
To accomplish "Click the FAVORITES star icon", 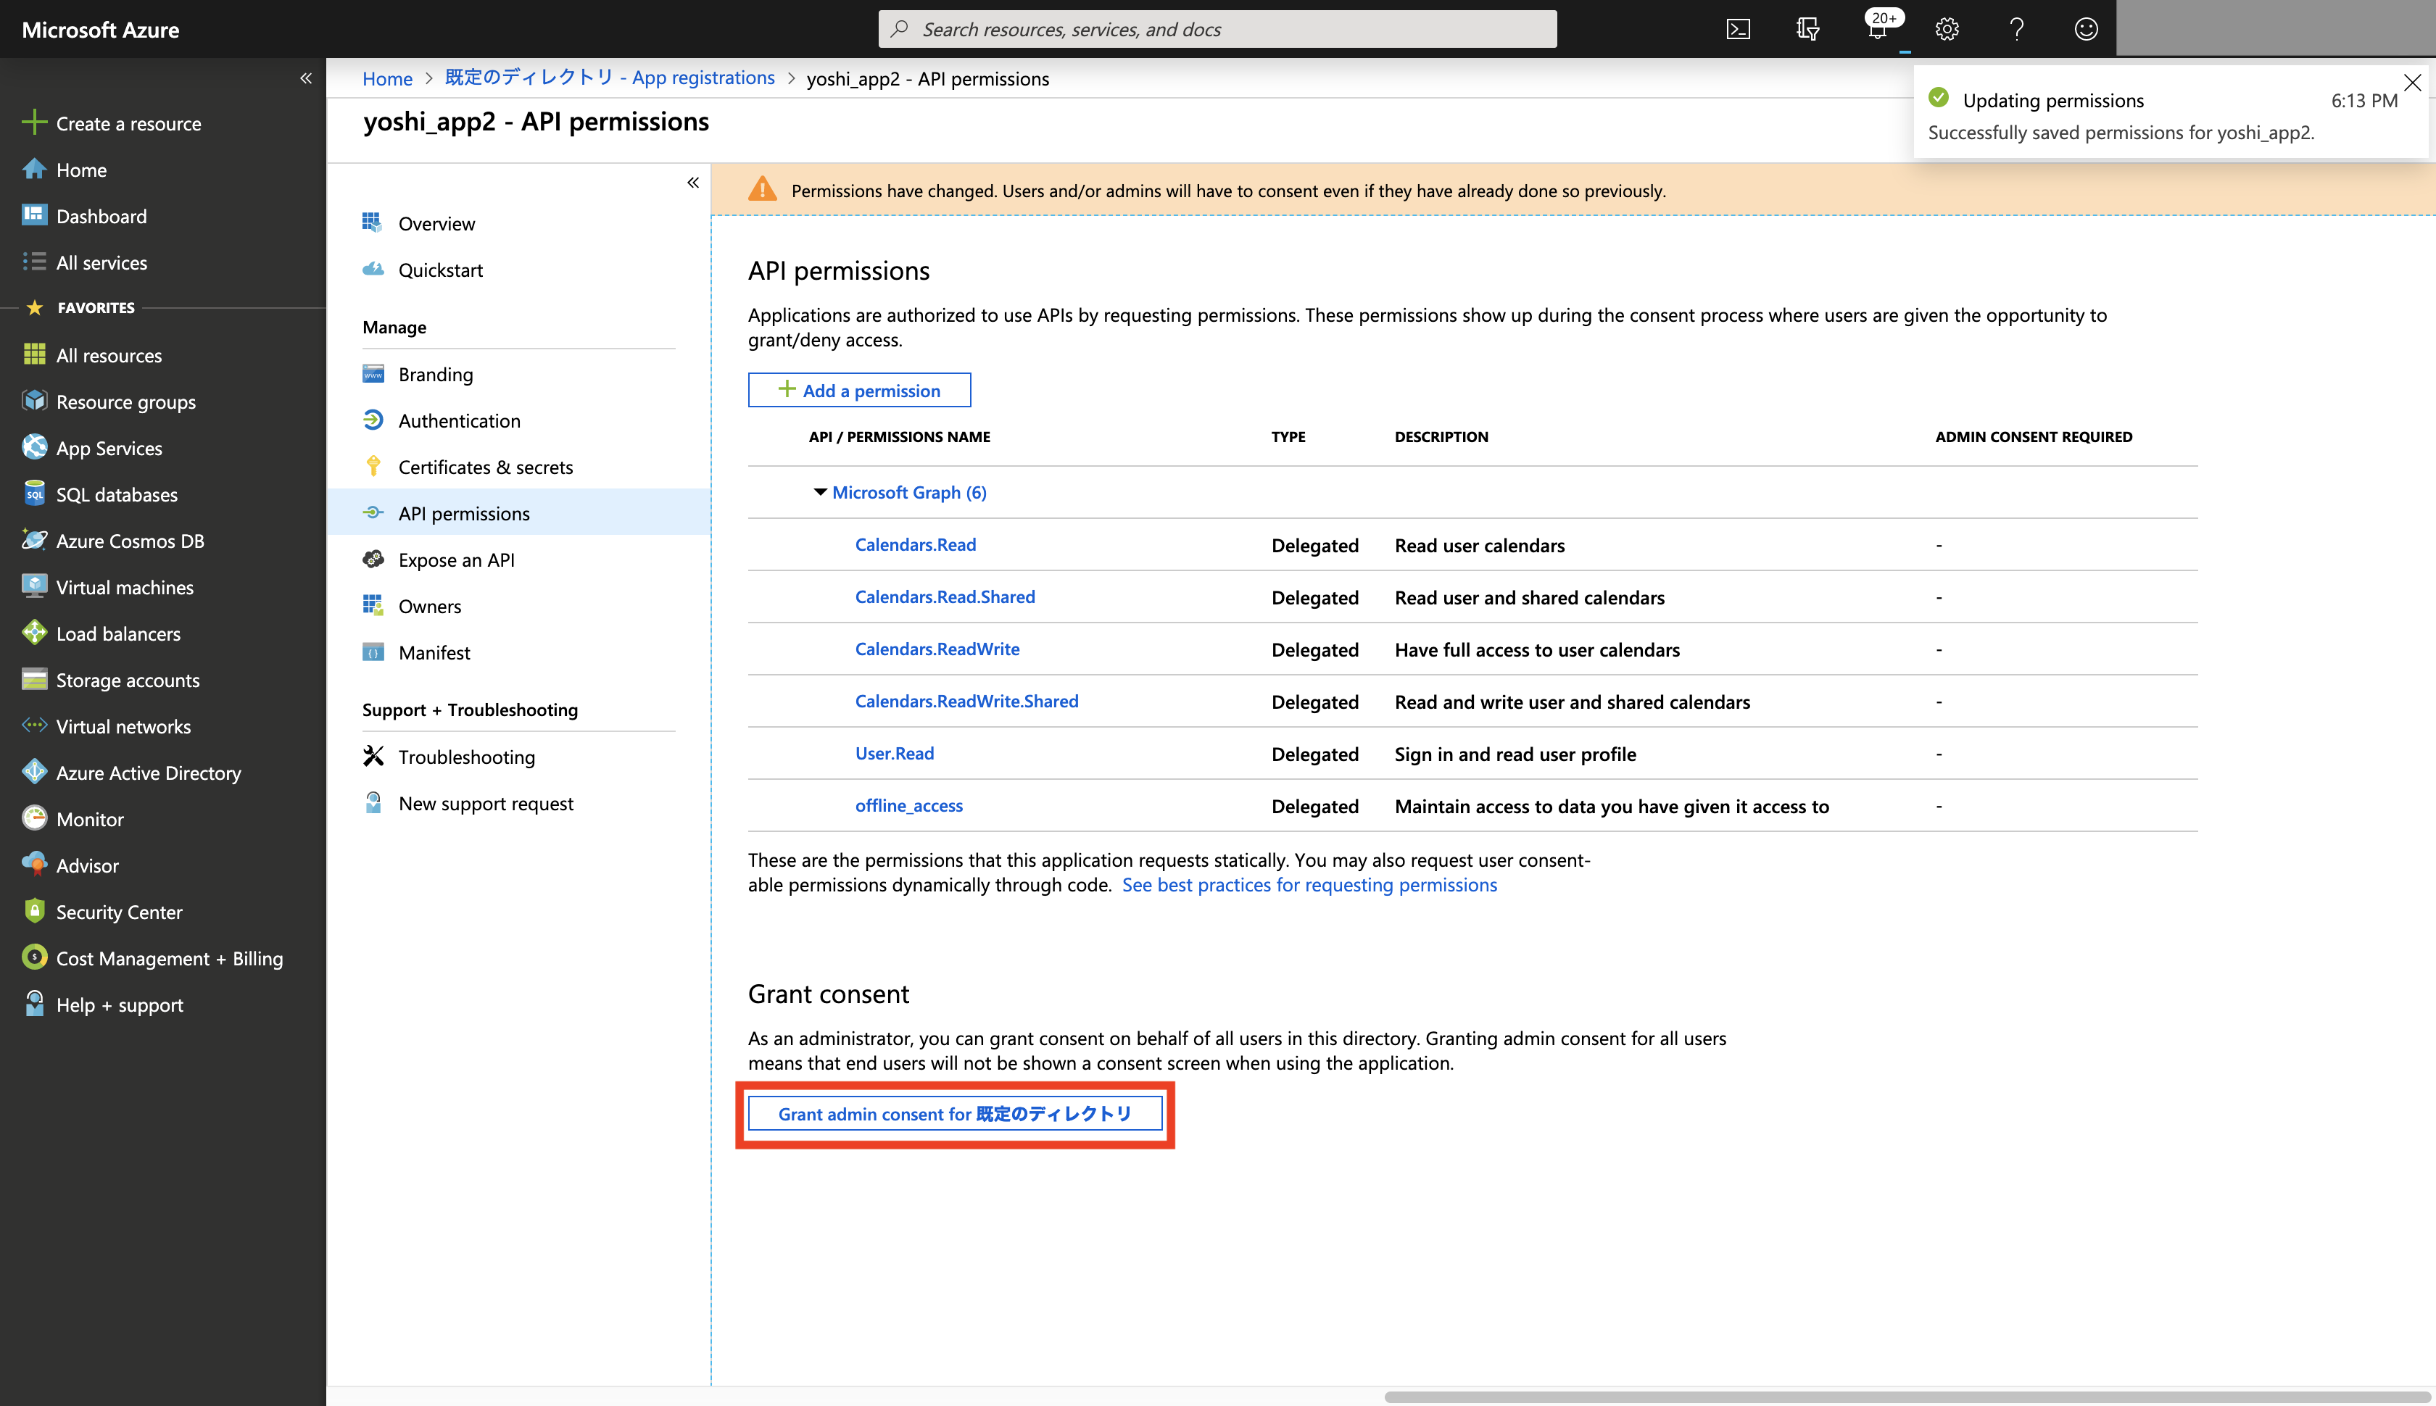I will 35,307.
